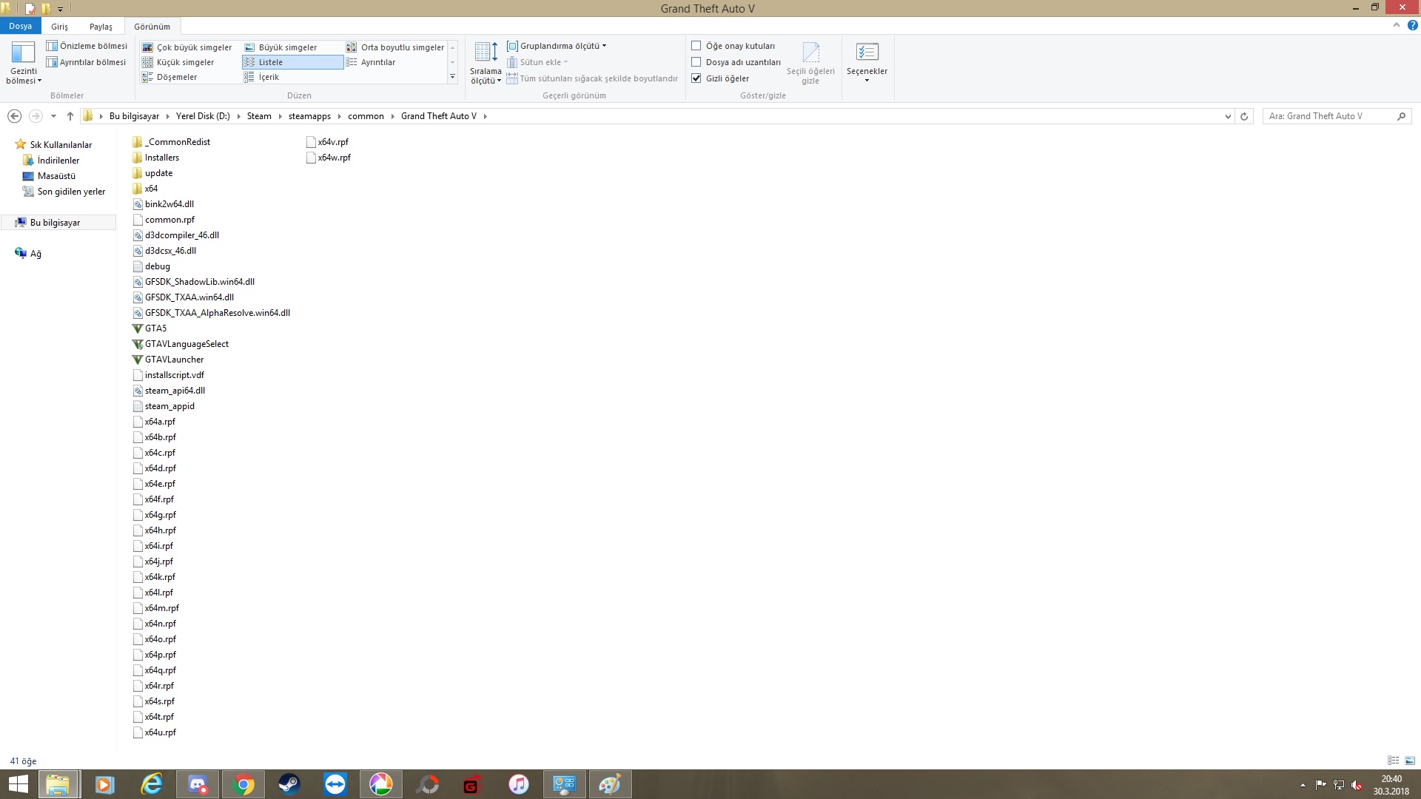Screen dimensions: 1421x799
Task: Select Çok büyük simgeler layout
Action: tap(187, 47)
